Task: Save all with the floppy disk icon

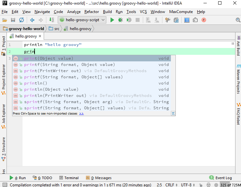Action: (x=13, y=20)
